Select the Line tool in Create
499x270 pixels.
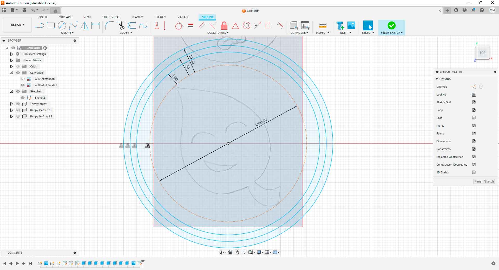pos(40,25)
